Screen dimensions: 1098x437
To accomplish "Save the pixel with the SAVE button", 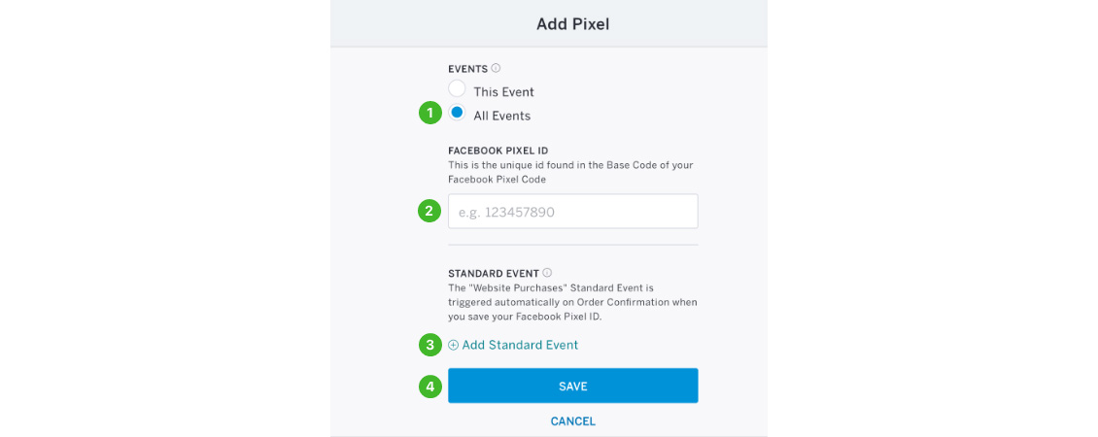I will click(573, 386).
